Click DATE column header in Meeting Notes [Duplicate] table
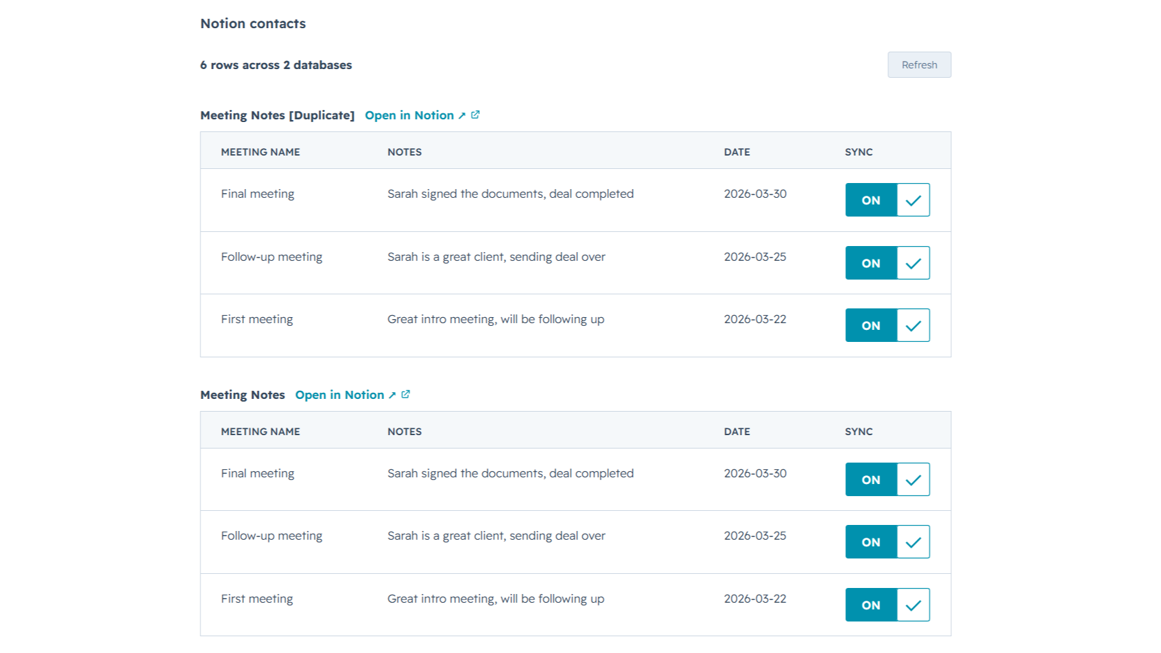This screenshot has width=1161, height=653. click(737, 152)
